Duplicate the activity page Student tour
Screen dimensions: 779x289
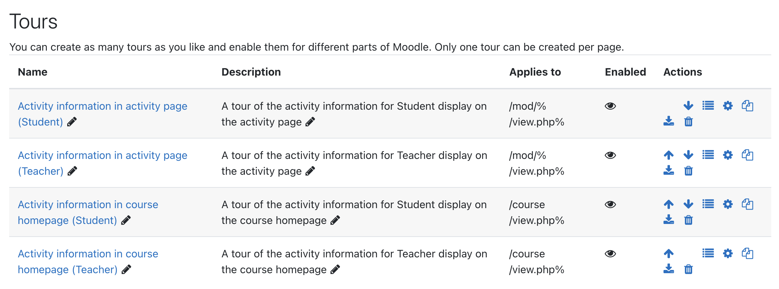pyautogui.click(x=747, y=106)
